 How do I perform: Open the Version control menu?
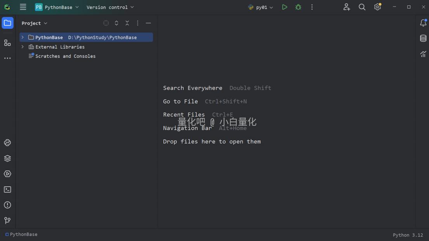110,7
